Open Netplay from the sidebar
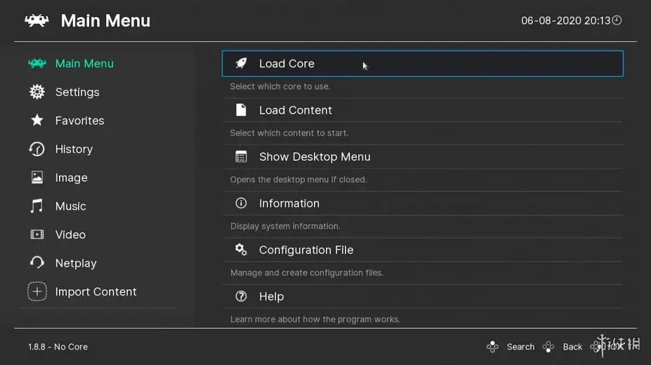The height and width of the screenshot is (365, 651). point(76,263)
